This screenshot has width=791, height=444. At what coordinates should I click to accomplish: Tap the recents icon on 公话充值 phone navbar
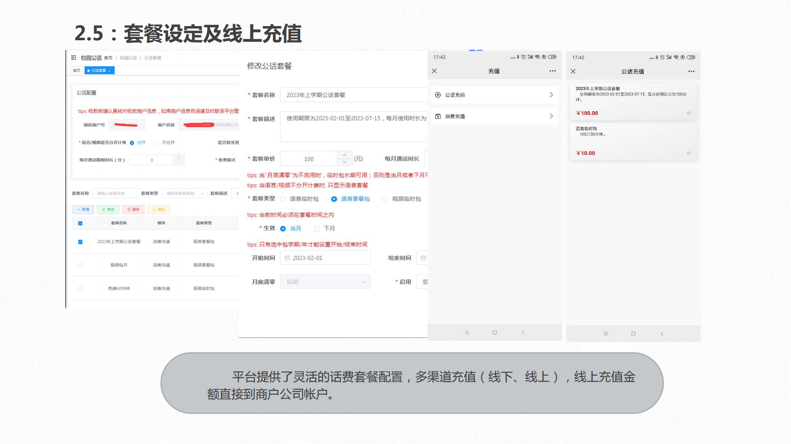[x=606, y=334]
